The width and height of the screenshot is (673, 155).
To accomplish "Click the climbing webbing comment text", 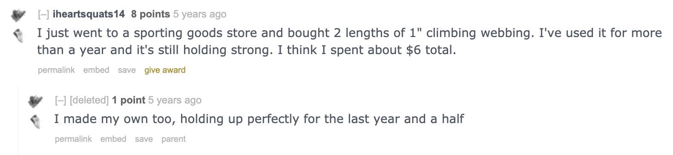I will pos(349,41).
